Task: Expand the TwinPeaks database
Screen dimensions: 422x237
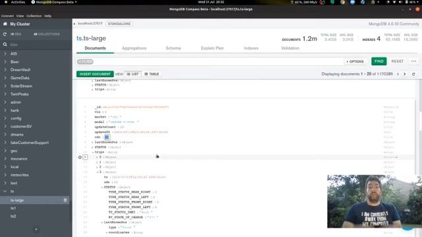Action: tap(5, 94)
